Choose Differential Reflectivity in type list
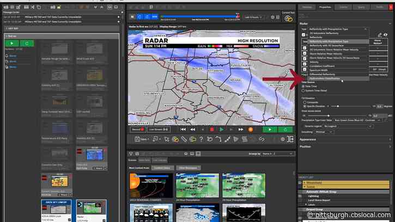This screenshot has width=395, height=222. 338,74
